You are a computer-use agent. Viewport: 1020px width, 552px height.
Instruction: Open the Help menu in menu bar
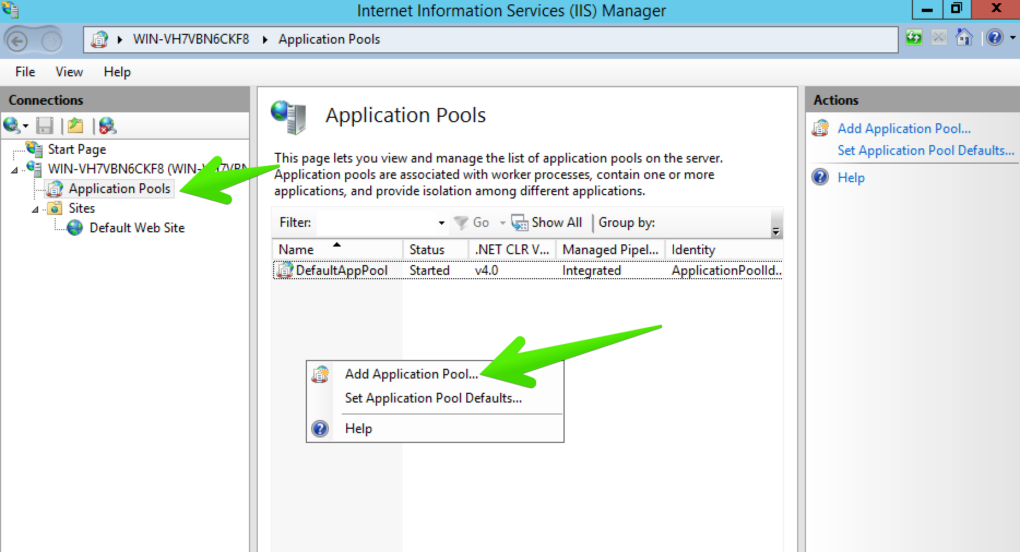(x=117, y=72)
